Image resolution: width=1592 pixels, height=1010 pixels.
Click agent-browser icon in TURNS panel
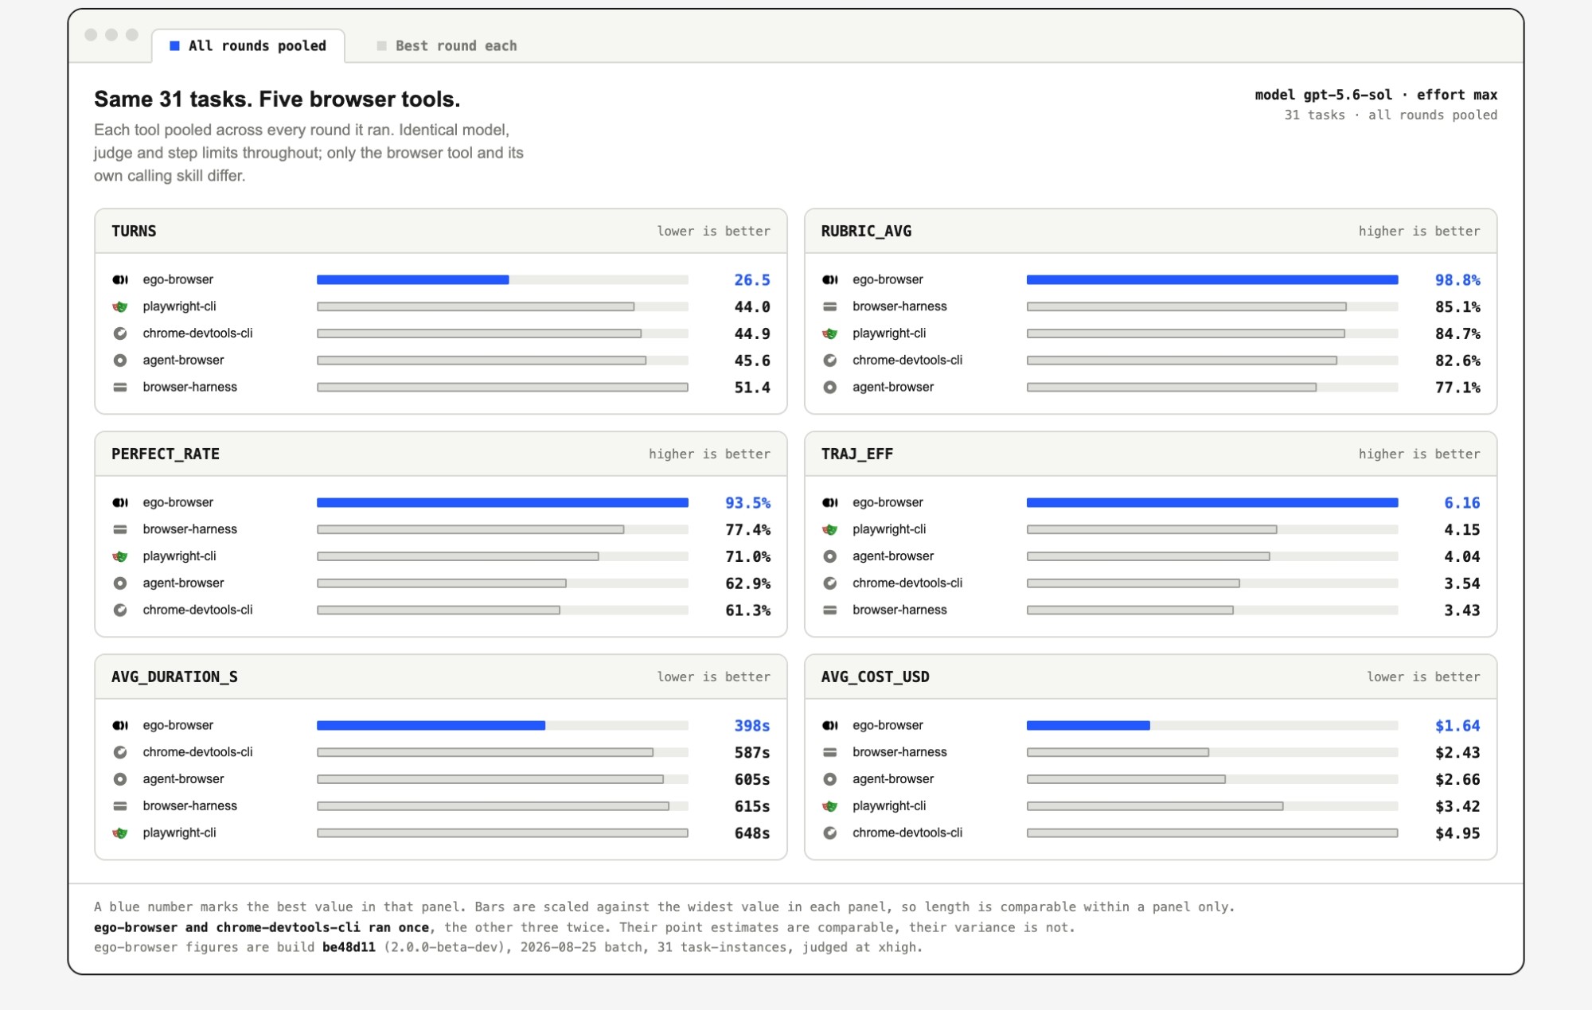click(x=120, y=361)
